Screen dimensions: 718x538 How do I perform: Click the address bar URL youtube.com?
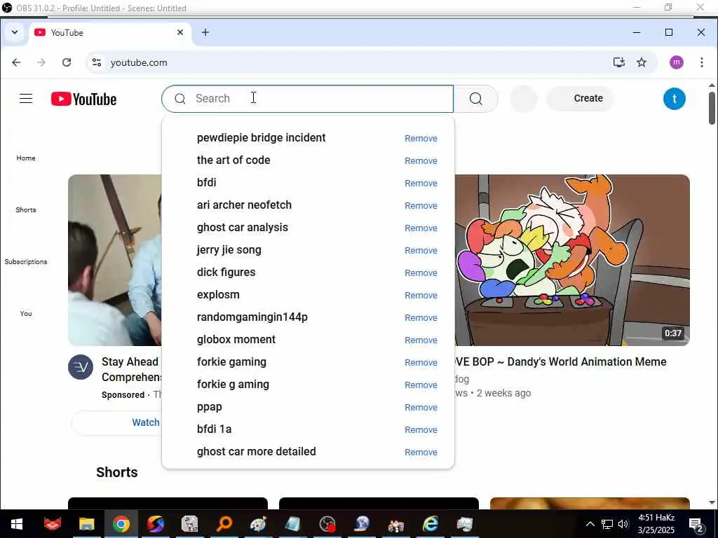(139, 62)
